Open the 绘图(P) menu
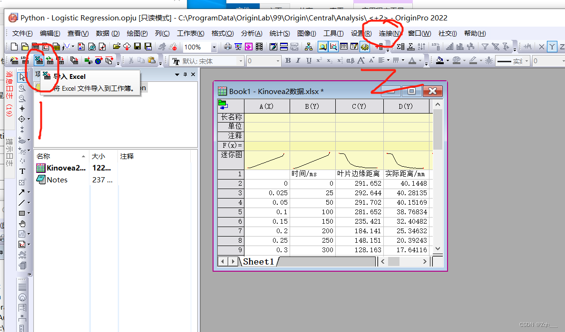 pos(137,33)
